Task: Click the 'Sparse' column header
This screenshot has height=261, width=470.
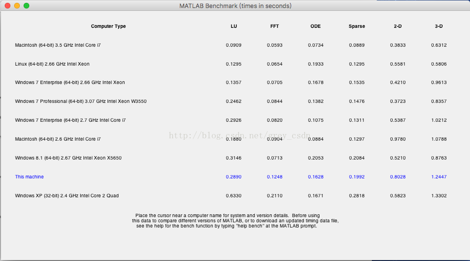Action: coord(357,26)
